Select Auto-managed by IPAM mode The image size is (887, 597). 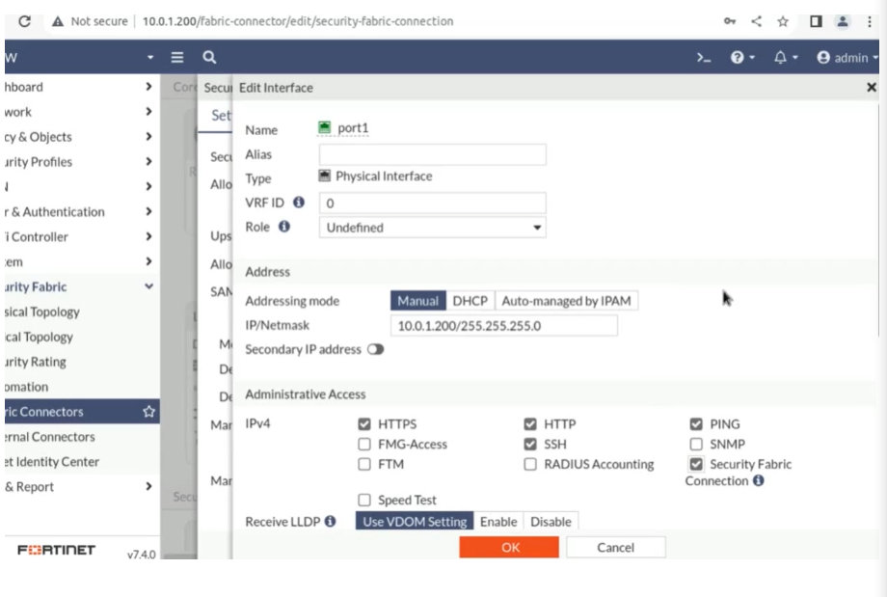tap(566, 301)
